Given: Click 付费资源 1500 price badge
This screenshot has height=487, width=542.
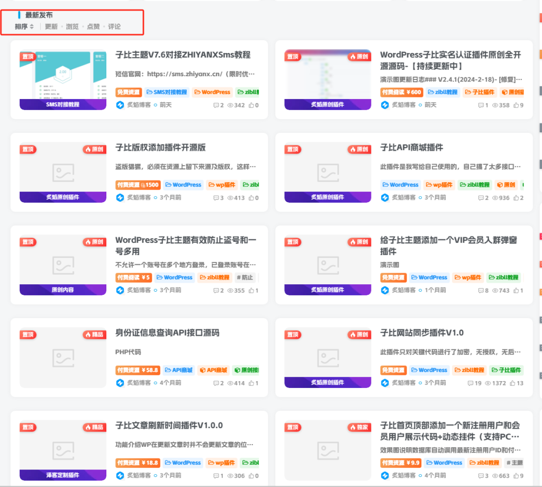Looking at the screenshot, I should (138, 185).
